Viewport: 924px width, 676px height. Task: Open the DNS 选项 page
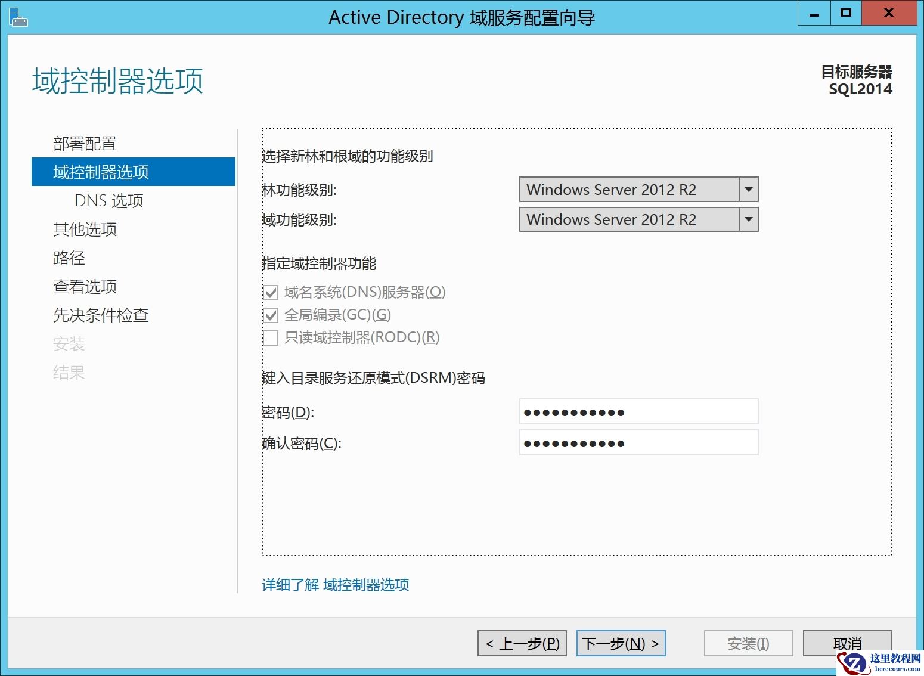pos(109,200)
